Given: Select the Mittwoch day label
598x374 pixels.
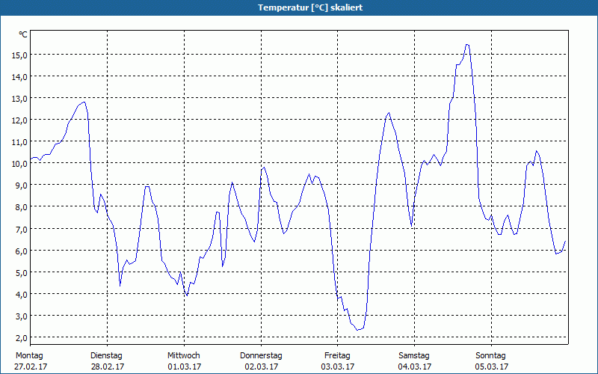Looking at the screenshot, I should pos(183,355).
